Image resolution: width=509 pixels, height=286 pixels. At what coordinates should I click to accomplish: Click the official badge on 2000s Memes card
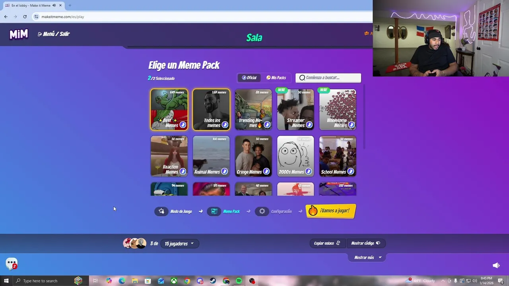(309, 172)
